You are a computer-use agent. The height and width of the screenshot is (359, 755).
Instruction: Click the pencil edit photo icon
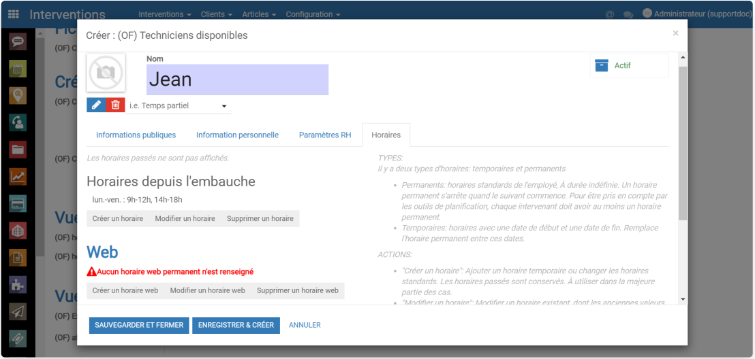point(96,105)
